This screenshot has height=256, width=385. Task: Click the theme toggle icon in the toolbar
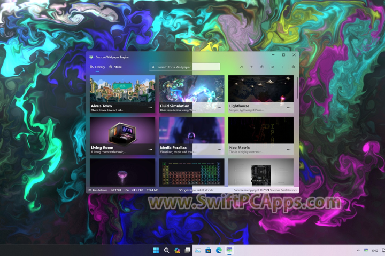pos(241,67)
